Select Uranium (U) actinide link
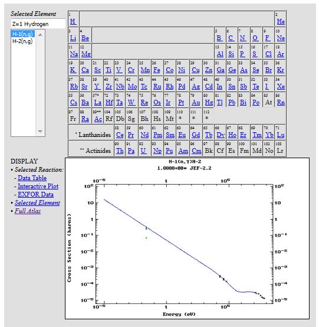319x327 pixels. coord(143,151)
